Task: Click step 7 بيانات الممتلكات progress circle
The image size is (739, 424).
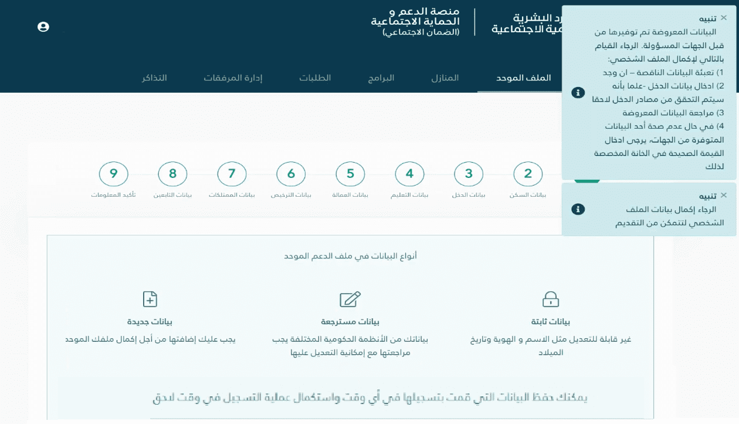Action: point(232,174)
